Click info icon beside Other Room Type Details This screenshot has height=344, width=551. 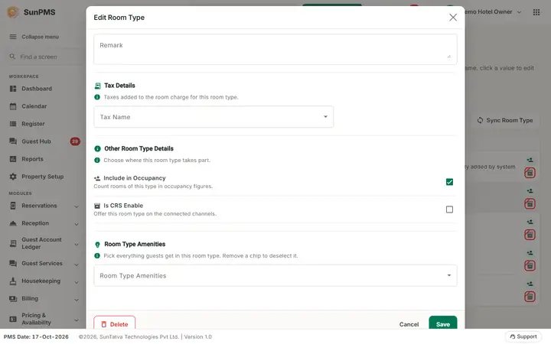98,149
